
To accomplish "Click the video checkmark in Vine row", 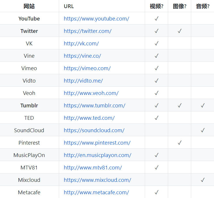I will (x=157, y=56).
